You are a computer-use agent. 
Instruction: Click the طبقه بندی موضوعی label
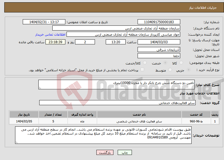(x=204, y=63)
